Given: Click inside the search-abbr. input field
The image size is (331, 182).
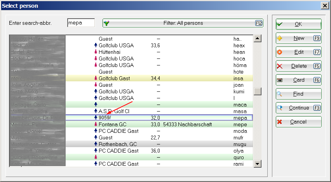Looking at the screenshot, I should [x=81, y=23].
